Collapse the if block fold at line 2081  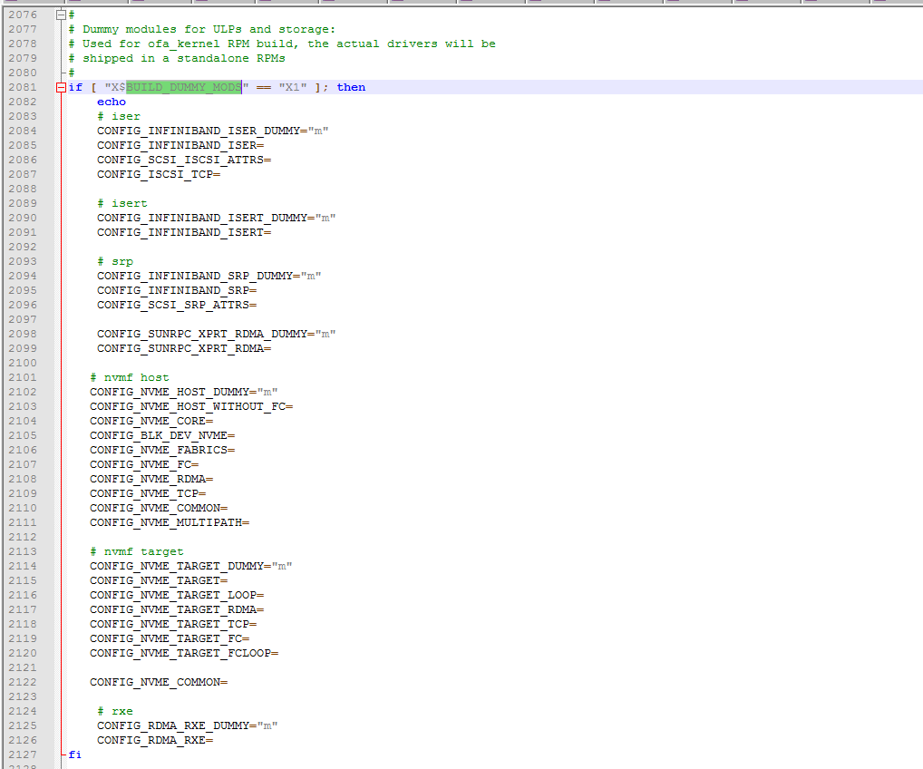click(62, 87)
